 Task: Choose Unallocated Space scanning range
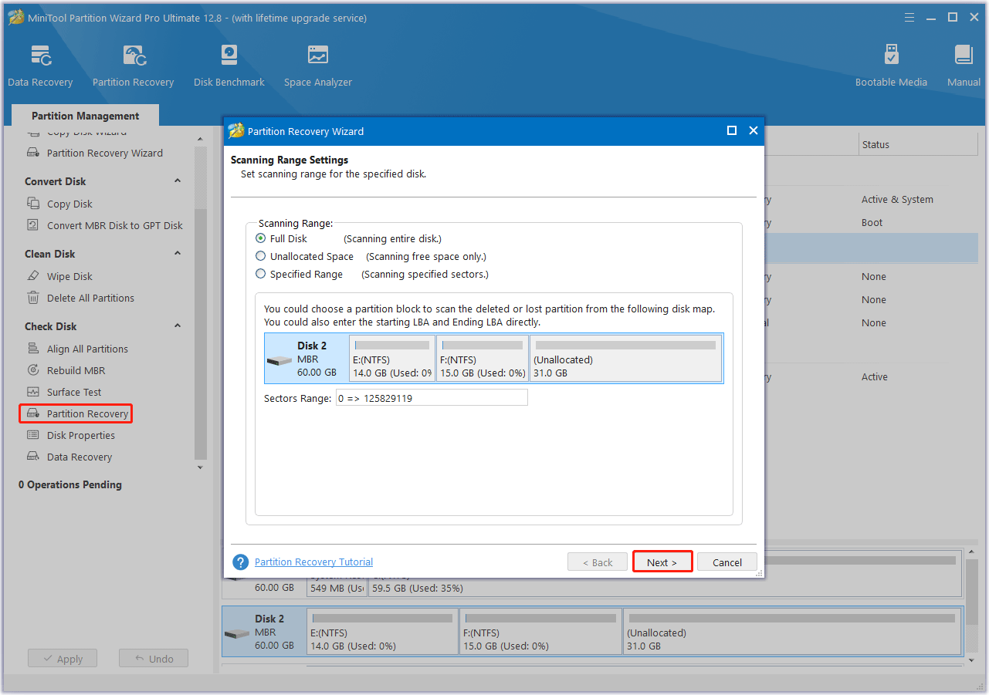[261, 257]
